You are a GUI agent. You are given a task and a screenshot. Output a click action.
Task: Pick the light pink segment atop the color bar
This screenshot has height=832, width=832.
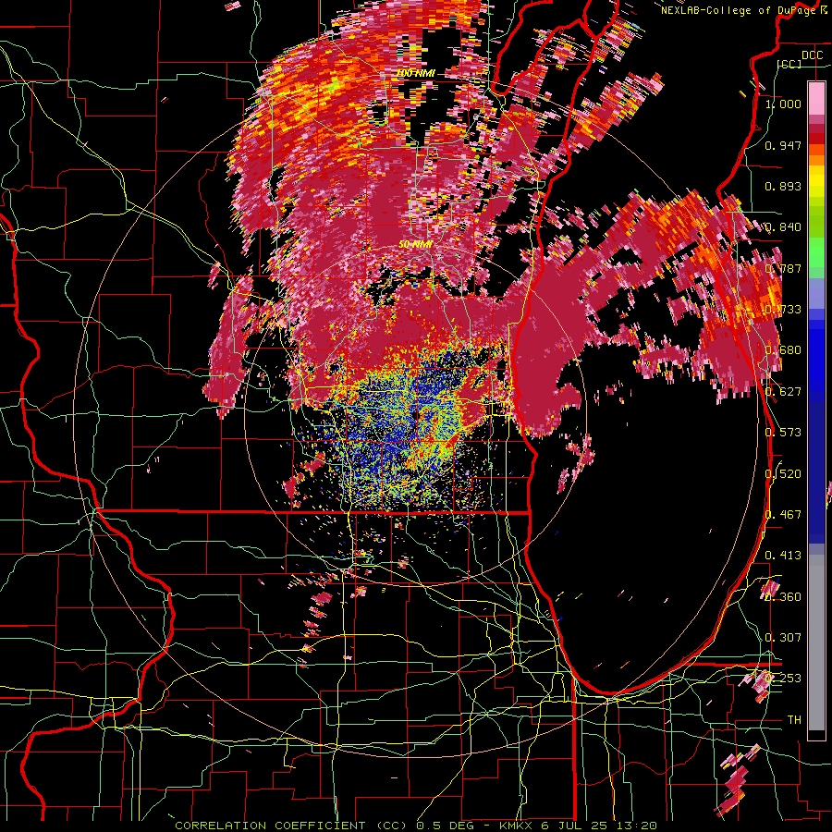(816, 99)
